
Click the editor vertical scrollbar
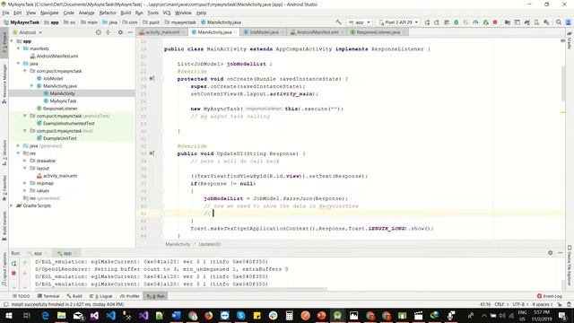point(563,84)
